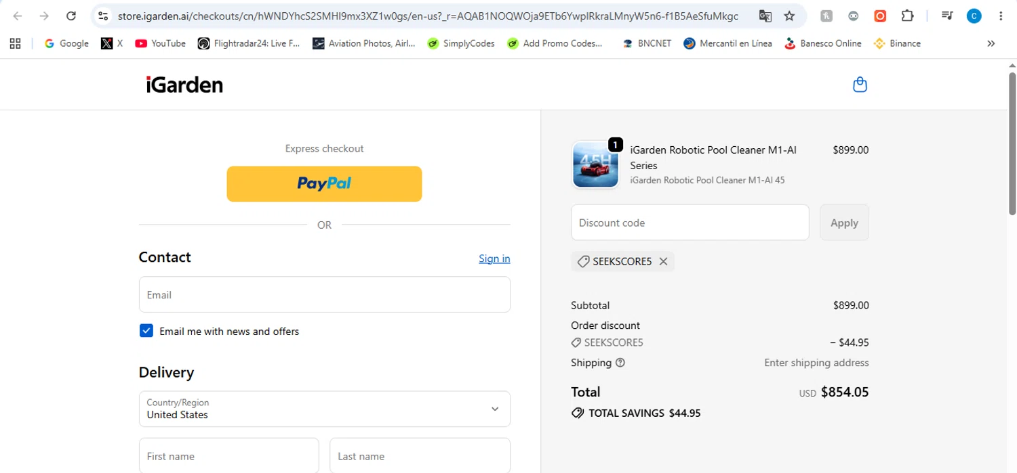This screenshot has width=1017, height=473.
Task: Remove the SEEKSCORE5 discount tag
Action: (x=663, y=261)
